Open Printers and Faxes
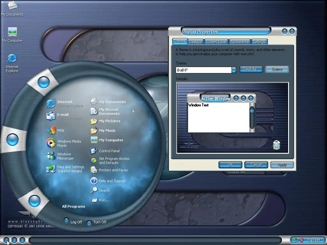The width and height of the screenshot is (327, 245). pyautogui.click(x=109, y=170)
